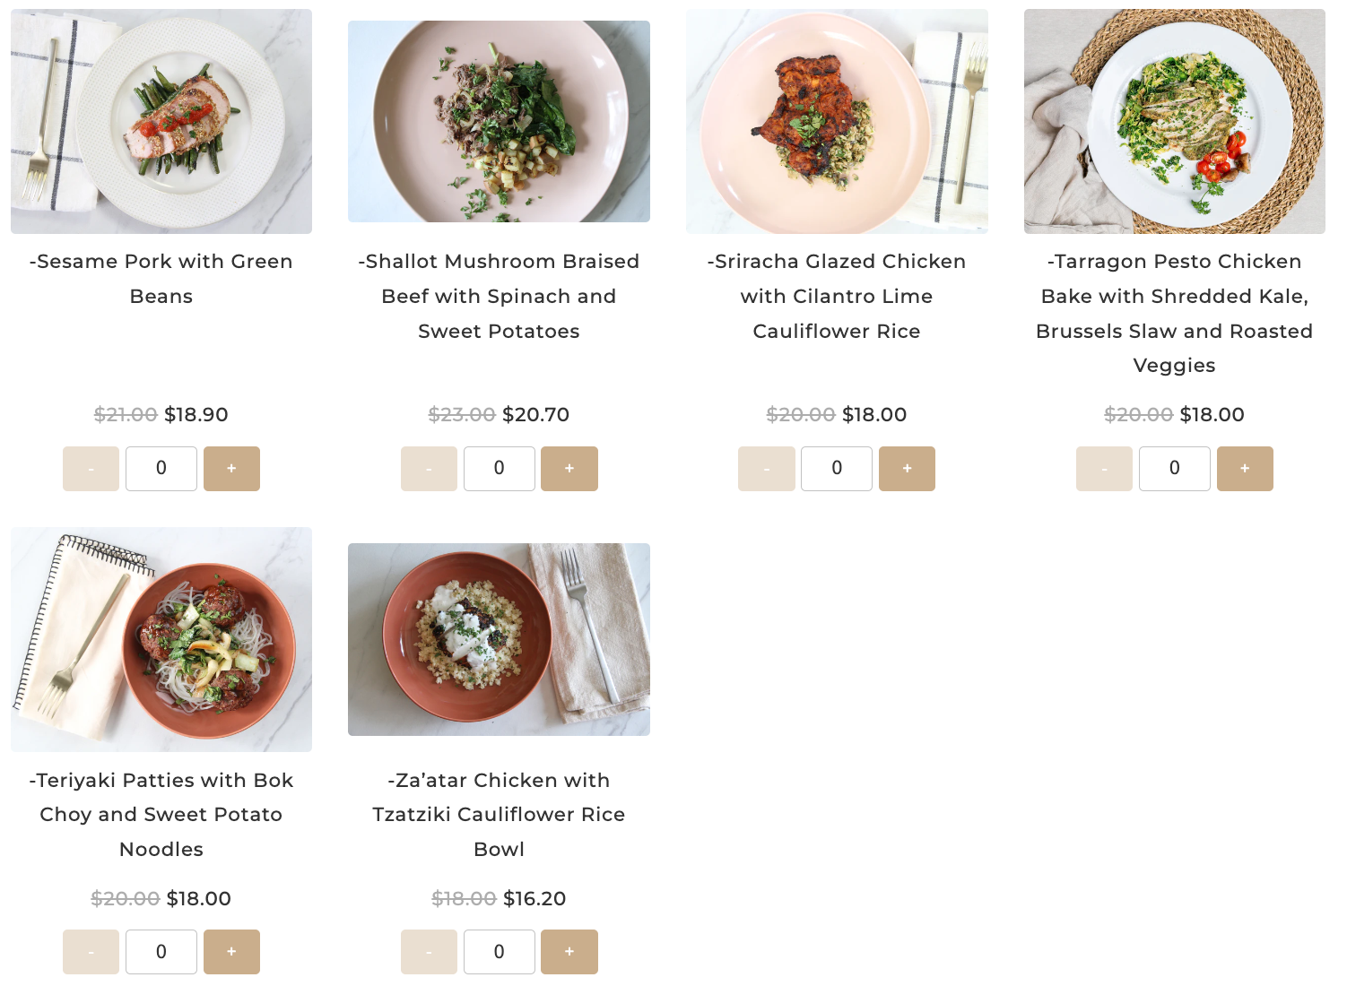Open the Sesame Pork with Green Beans photo
This screenshot has height=986, width=1347.
pos(161,122)
